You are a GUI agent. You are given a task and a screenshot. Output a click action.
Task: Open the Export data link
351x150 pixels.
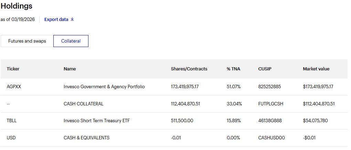56,19
